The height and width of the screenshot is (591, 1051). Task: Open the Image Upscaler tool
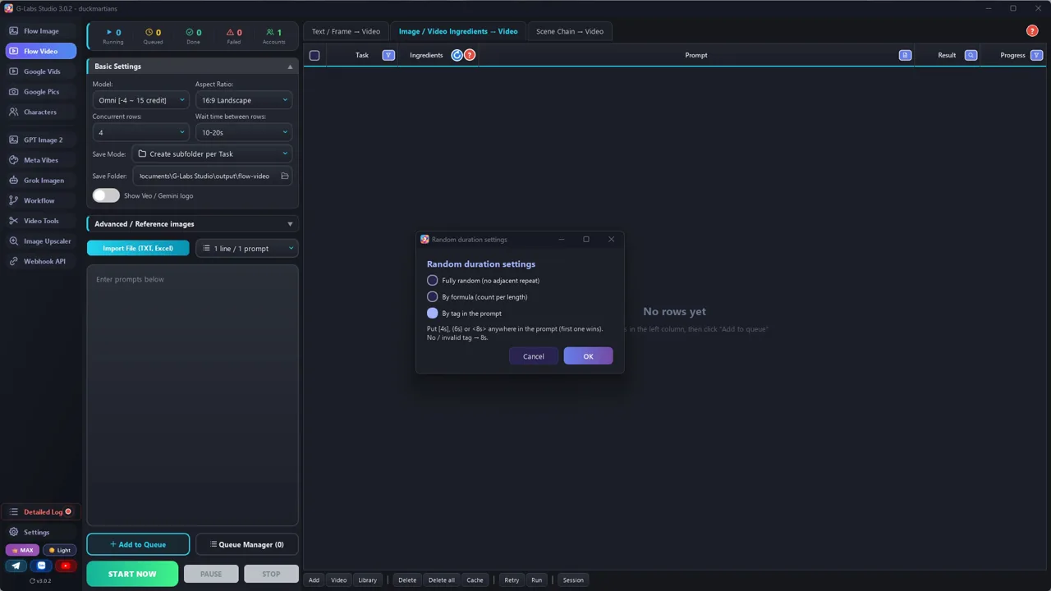41,241
